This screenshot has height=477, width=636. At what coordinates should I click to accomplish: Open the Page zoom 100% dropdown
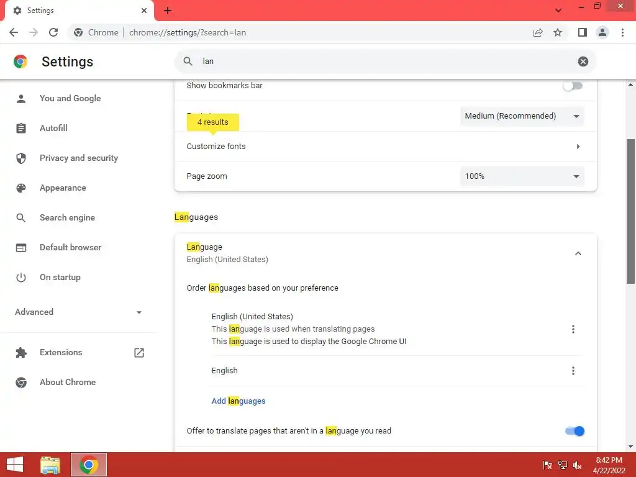click(522, 176)
